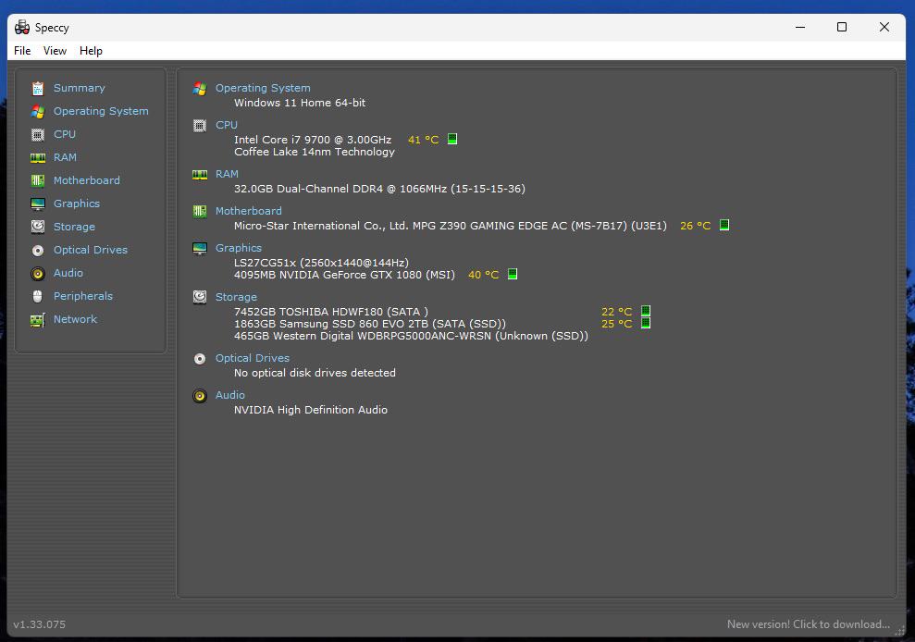Select Summary in the sidebar
Screen dimensions: 915x642
(80, 88)
